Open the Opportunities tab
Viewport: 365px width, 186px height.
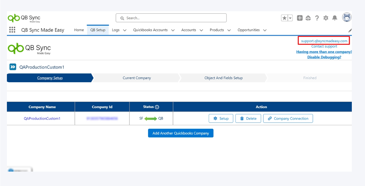click(249, 30)
